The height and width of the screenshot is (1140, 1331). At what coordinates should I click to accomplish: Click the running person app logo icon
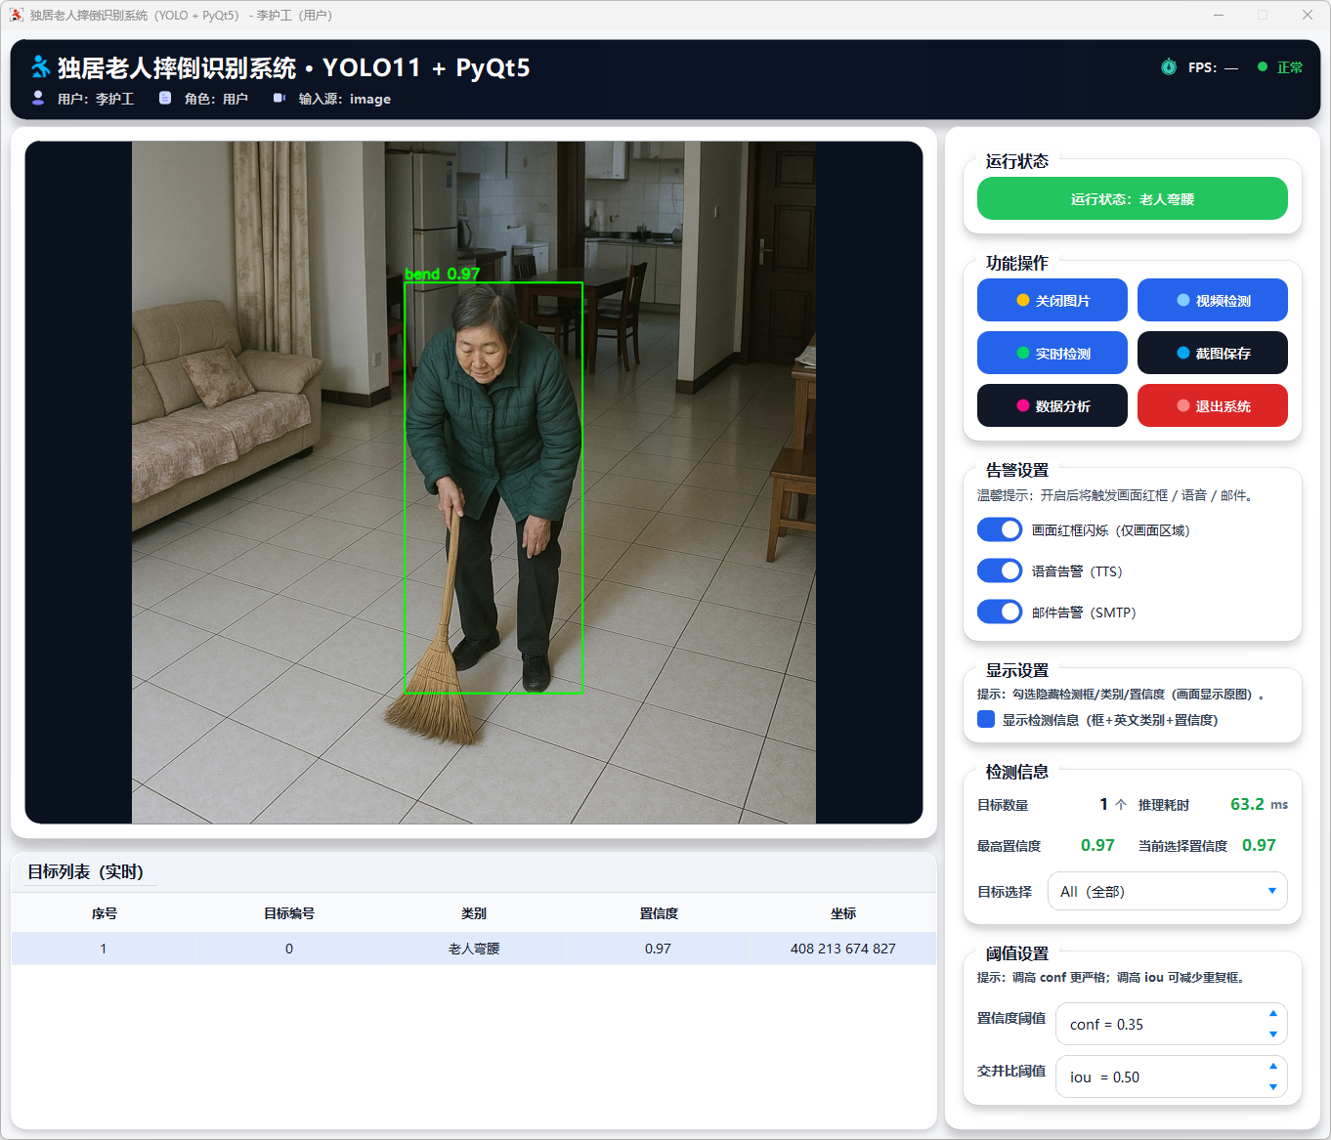coord(40,66)
